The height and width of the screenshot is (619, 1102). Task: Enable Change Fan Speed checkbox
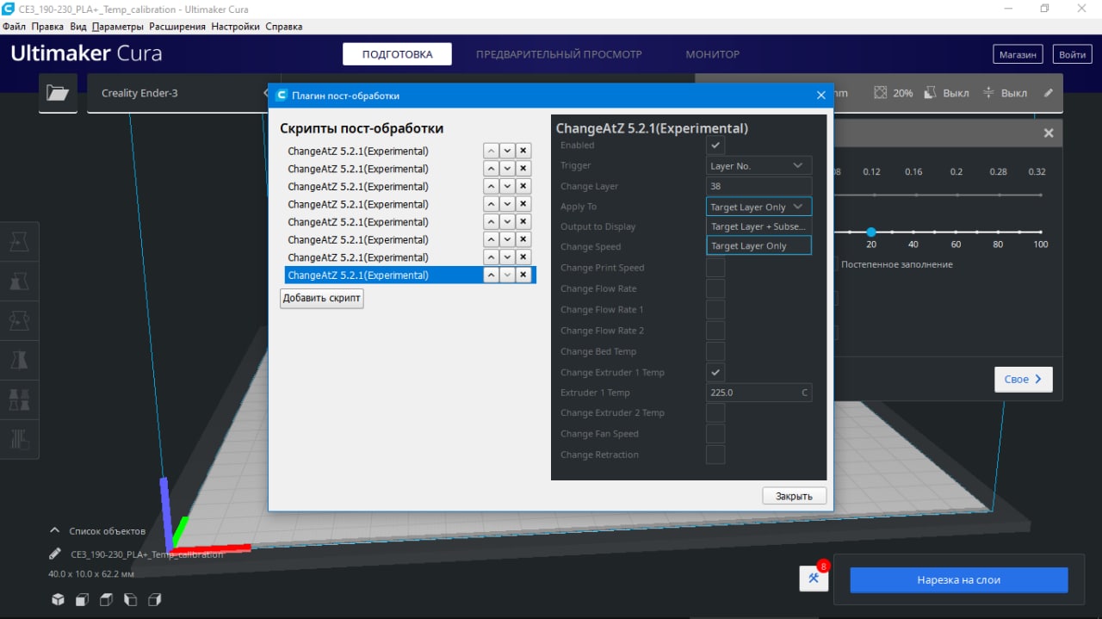[715, 434]
